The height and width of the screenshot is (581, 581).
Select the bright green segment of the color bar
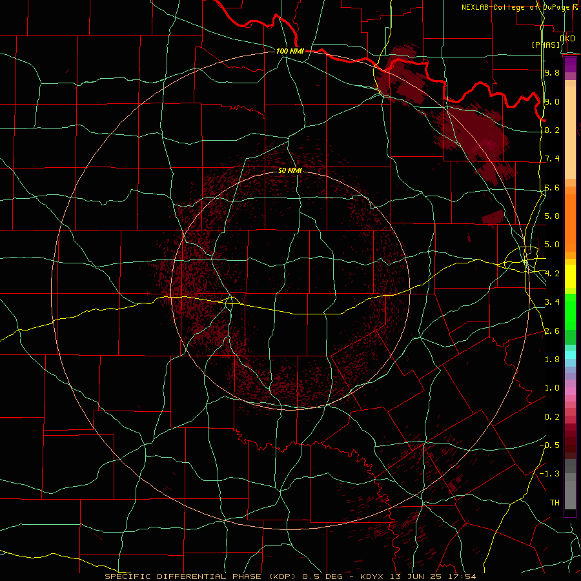click(570, 312)
